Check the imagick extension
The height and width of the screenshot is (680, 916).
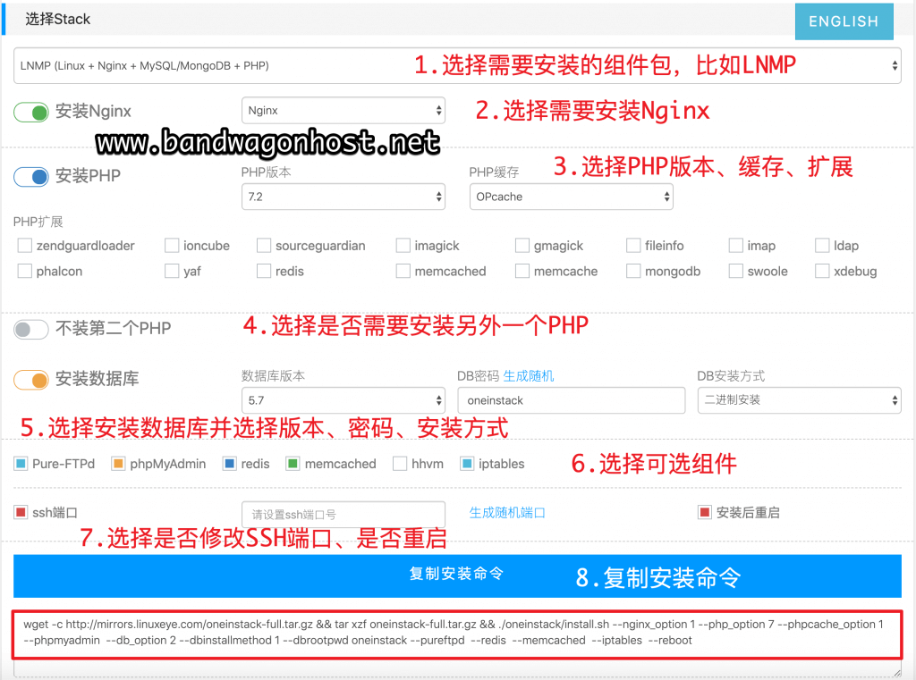coord(403,245)
